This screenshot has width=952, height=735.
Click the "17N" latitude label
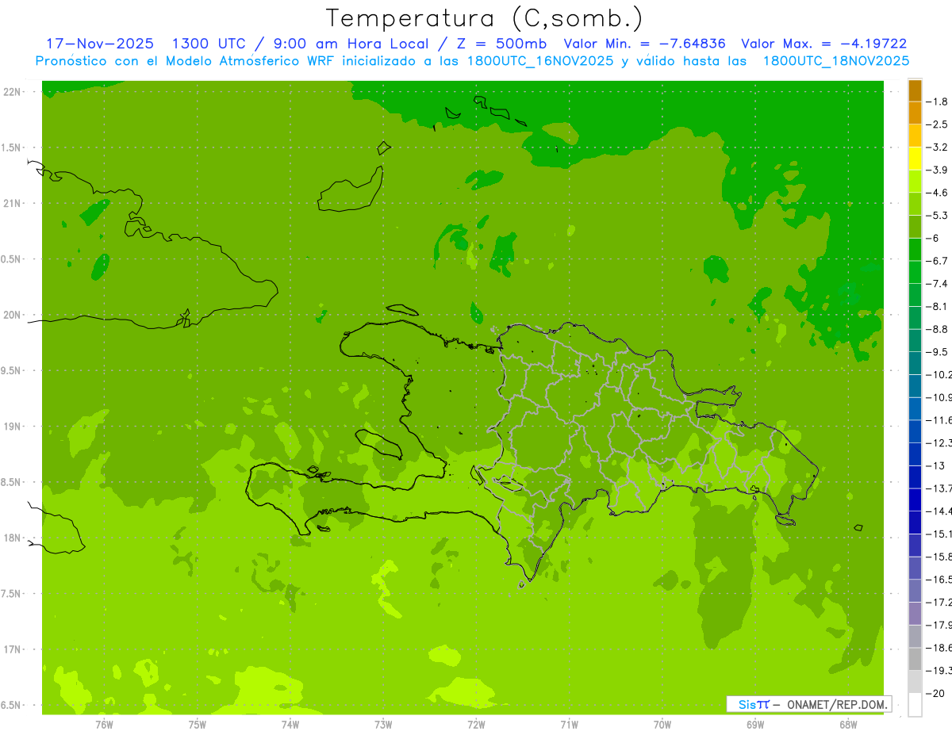(11, 649)
